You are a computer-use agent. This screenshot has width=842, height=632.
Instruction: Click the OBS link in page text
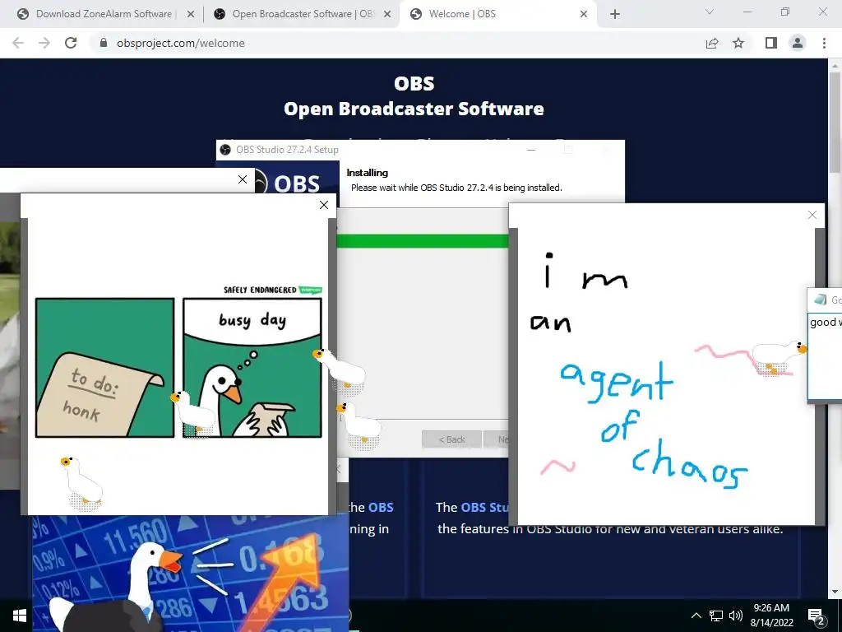[x=381, y=507]
